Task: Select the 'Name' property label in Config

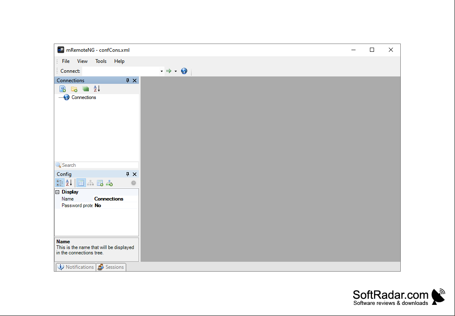Action: [x=67, y=199]
